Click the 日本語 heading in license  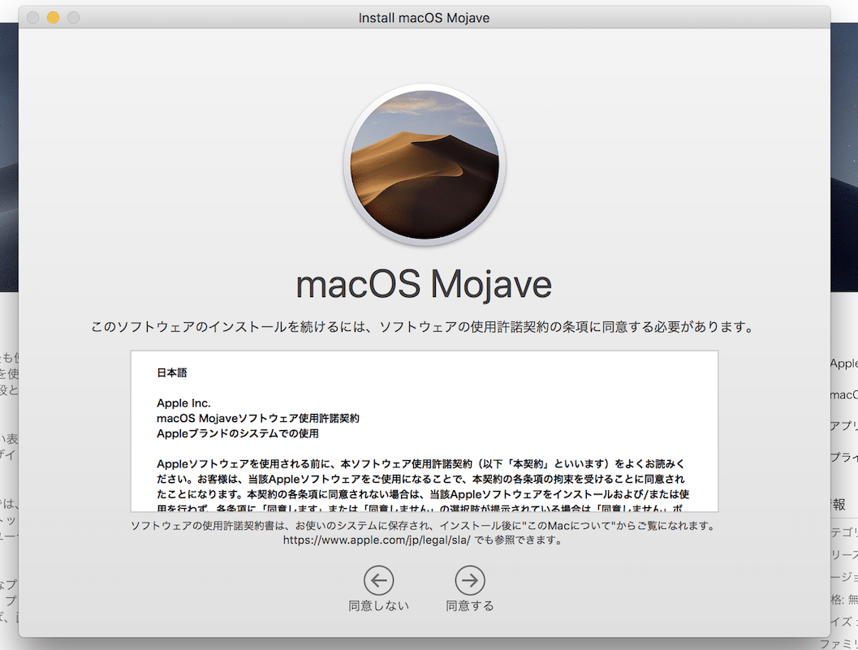pos(172,372)
